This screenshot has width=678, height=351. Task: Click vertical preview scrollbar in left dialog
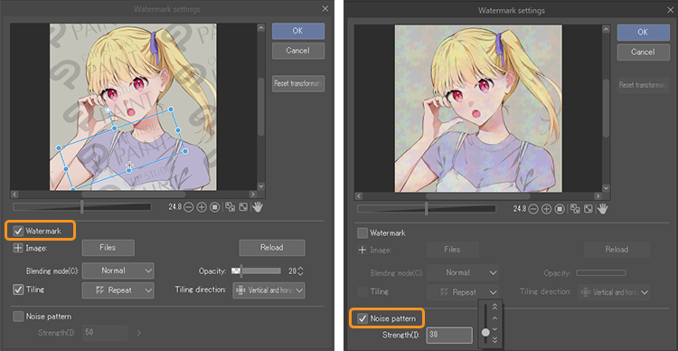tap(260, 107)
